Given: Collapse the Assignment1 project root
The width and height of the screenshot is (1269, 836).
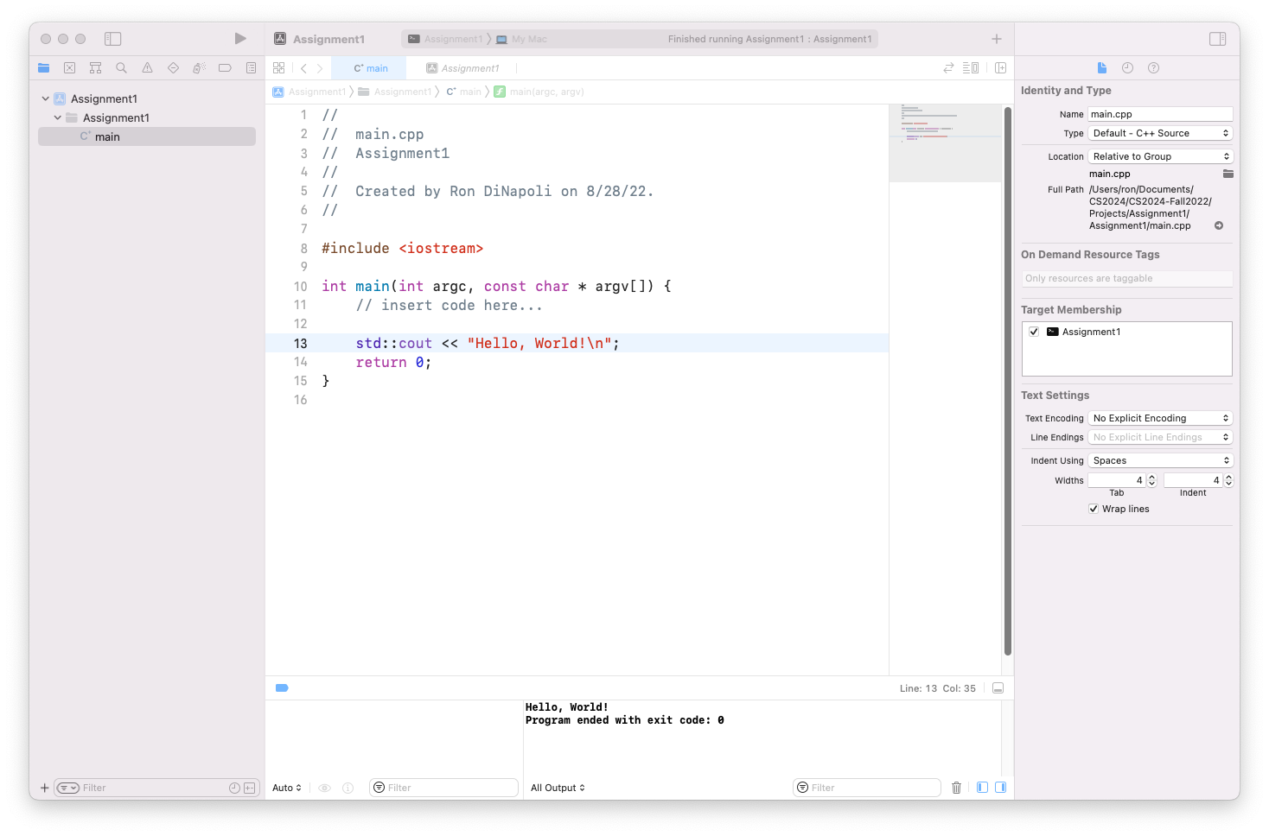Looking at the screenshot, I should click(x=46, y=98).
